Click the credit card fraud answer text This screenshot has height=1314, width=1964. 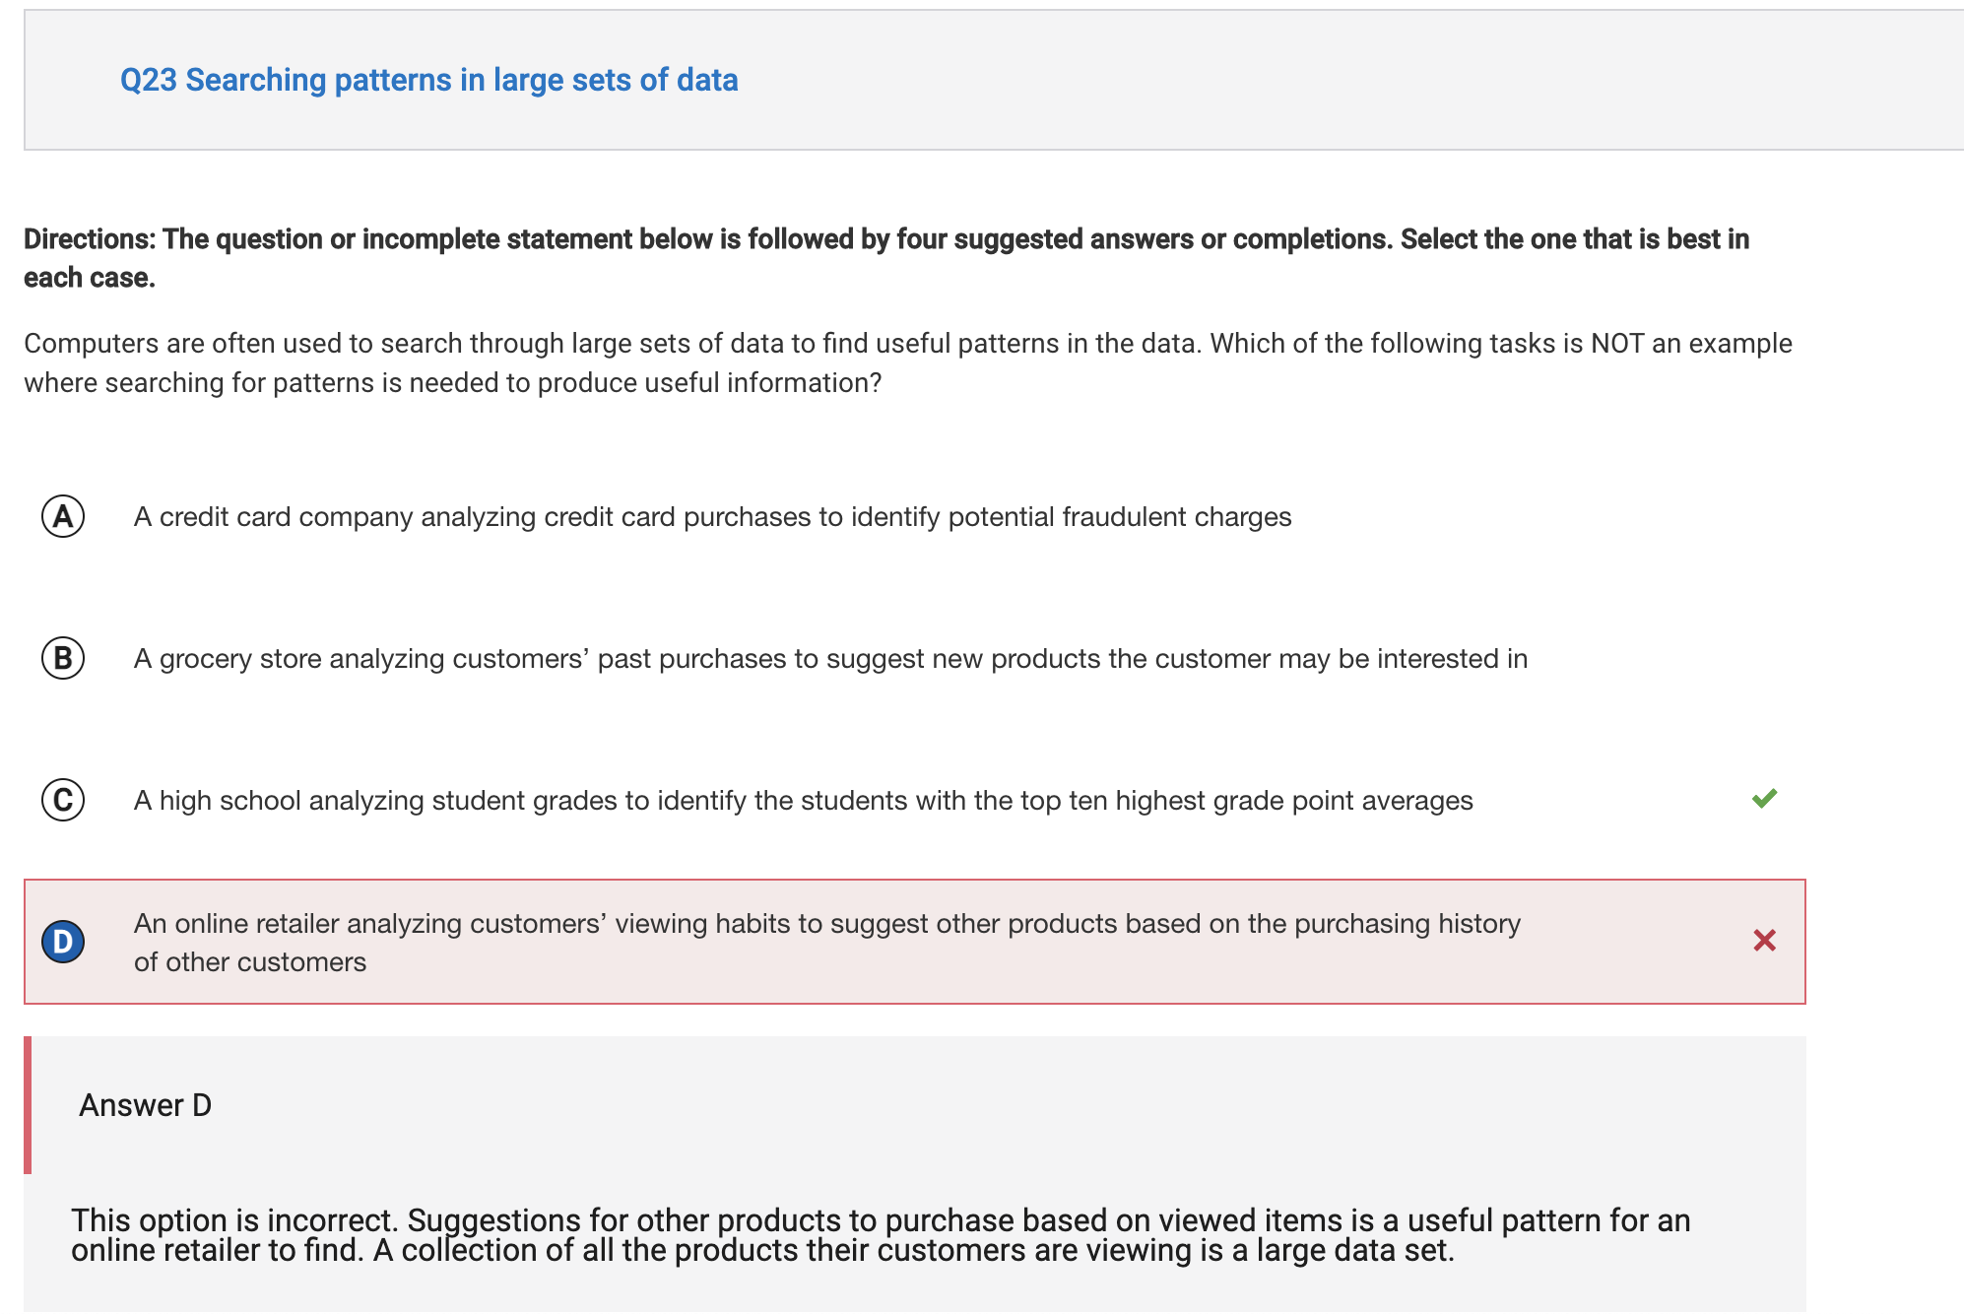712,517
